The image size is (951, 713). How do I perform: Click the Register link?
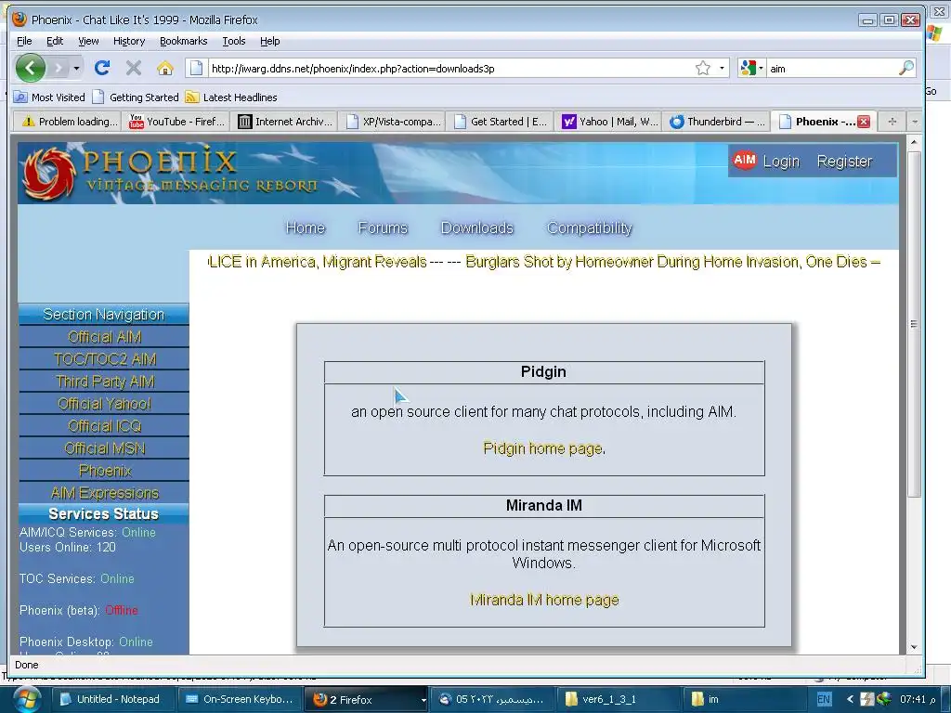pyautogui.click(x=844, y=162)
